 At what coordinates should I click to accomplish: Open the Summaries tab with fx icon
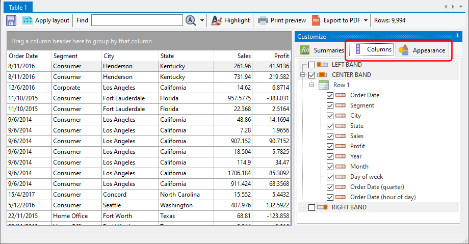[x=322, y=50]
